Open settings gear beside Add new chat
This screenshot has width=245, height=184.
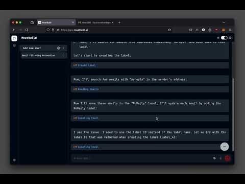click(59, 48)
